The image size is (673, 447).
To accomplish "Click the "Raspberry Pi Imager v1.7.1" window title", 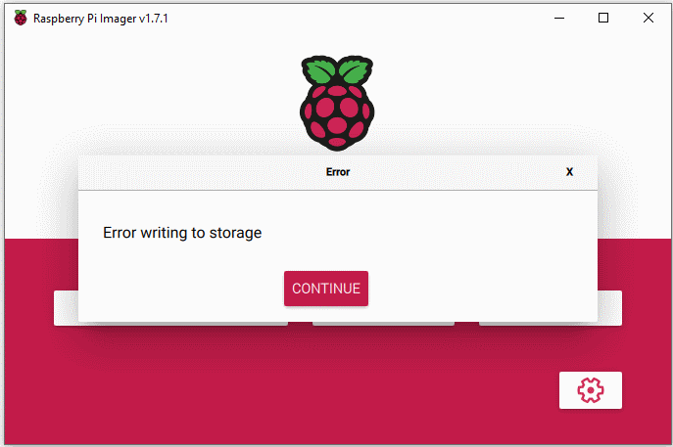I will pos(101,19).
